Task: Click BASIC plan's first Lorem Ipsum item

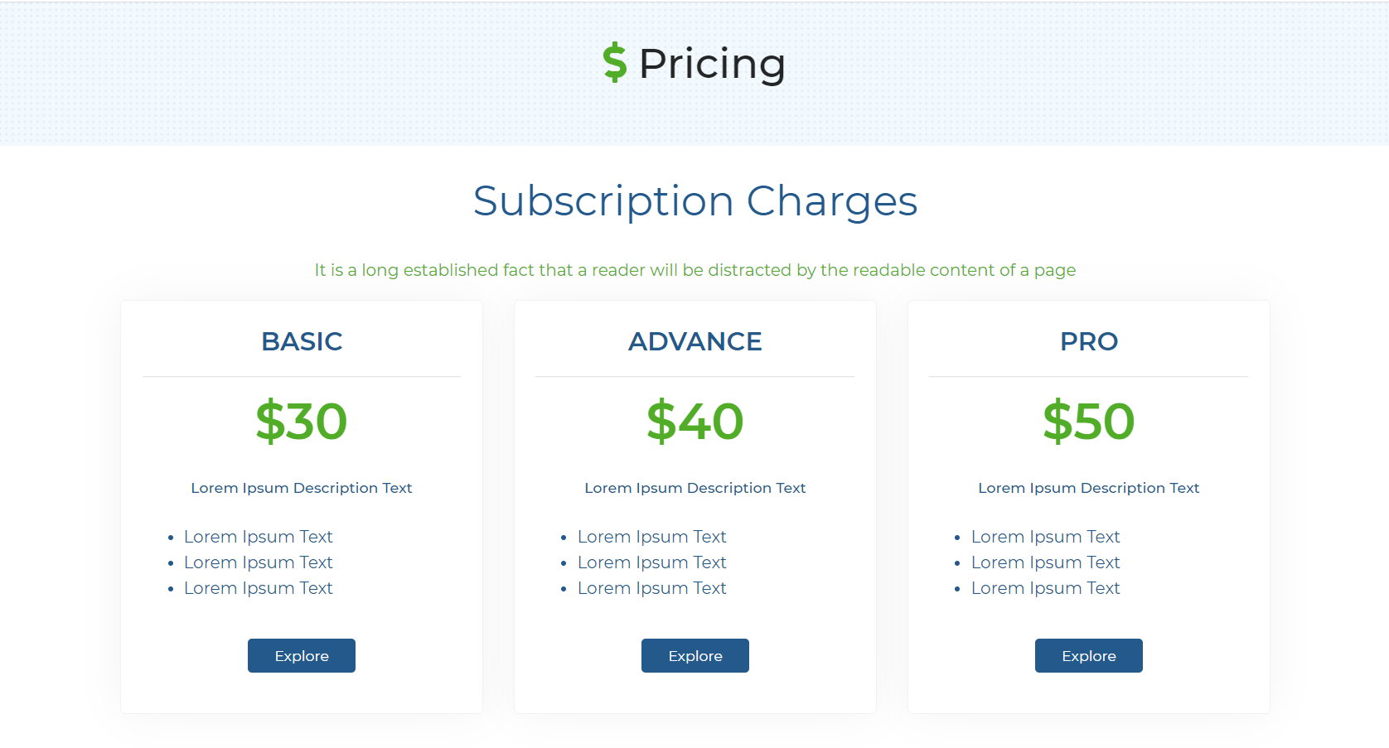Action: [259, 537]
